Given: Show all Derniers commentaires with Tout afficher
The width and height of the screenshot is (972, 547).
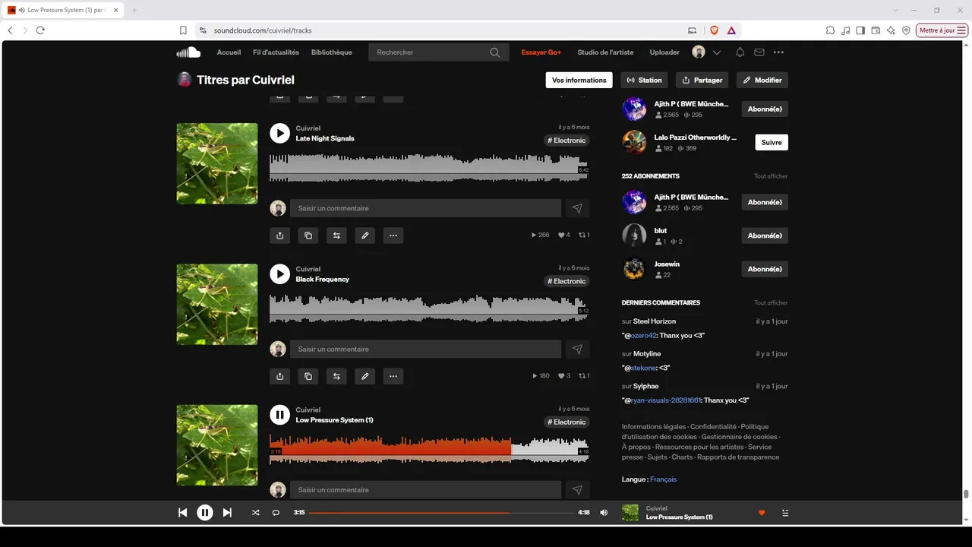Looking at the screenshot, I should (x=771, y=303).
